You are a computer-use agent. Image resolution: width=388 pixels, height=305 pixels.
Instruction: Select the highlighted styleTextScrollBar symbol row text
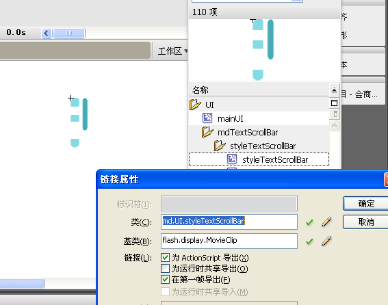pyautogui.click(x=275, y=159)
